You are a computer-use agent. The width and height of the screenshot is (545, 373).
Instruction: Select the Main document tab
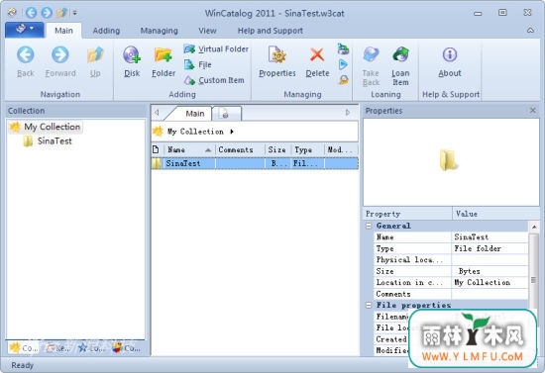point(194,114)
